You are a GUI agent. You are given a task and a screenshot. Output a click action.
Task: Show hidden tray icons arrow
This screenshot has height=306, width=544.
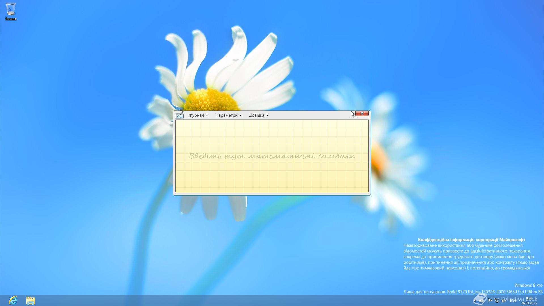click(475, 301)
